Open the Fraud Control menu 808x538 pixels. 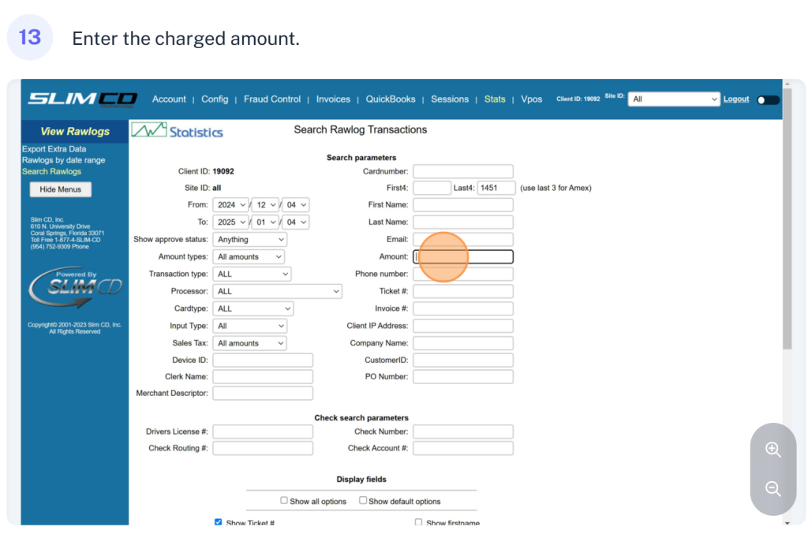(272, 99)
